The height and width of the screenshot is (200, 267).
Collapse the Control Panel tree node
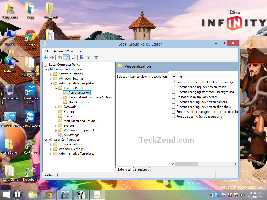click(56, 88)
